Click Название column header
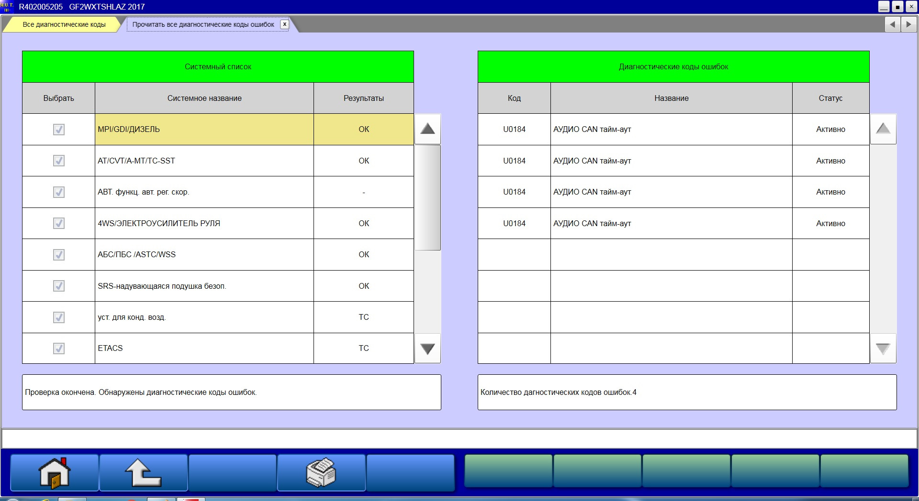 tap(672, 98)
